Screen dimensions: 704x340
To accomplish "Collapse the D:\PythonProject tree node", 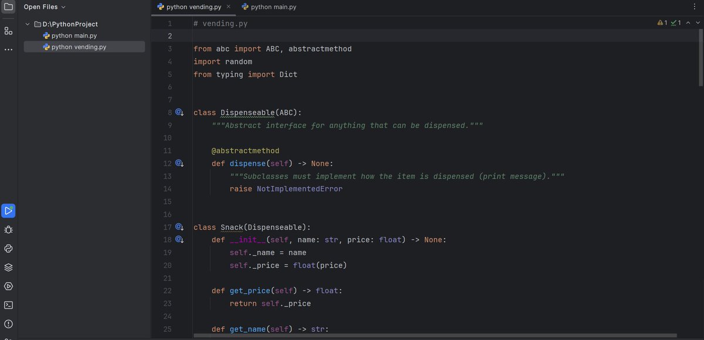I will click(x=28, y=24).
